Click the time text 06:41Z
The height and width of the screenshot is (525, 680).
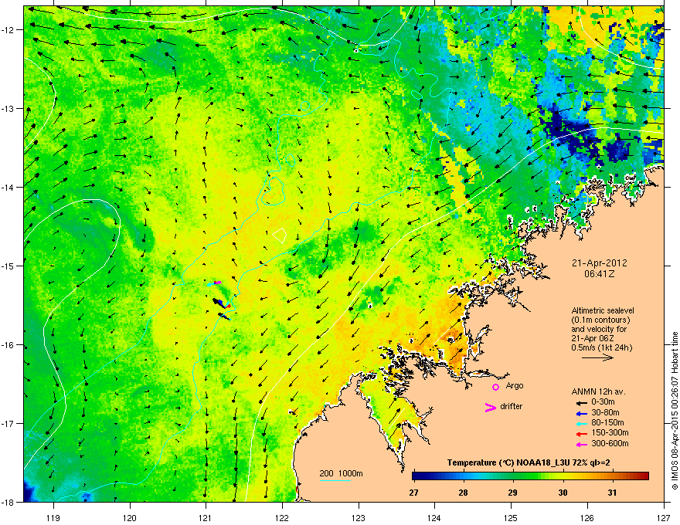tap(599, 274)
